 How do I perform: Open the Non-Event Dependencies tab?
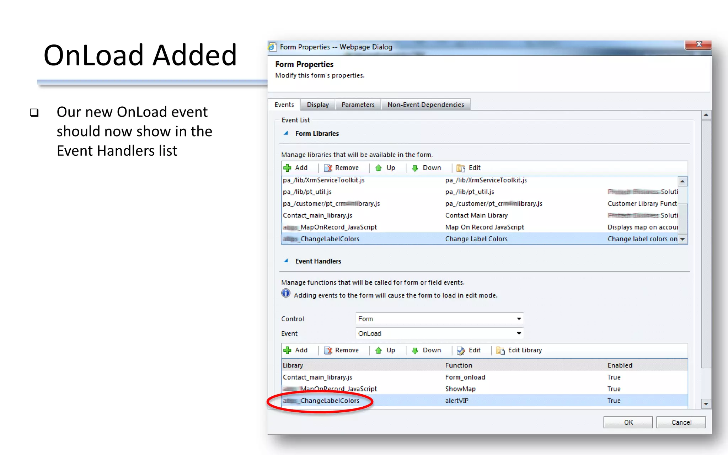coord(425,105)
